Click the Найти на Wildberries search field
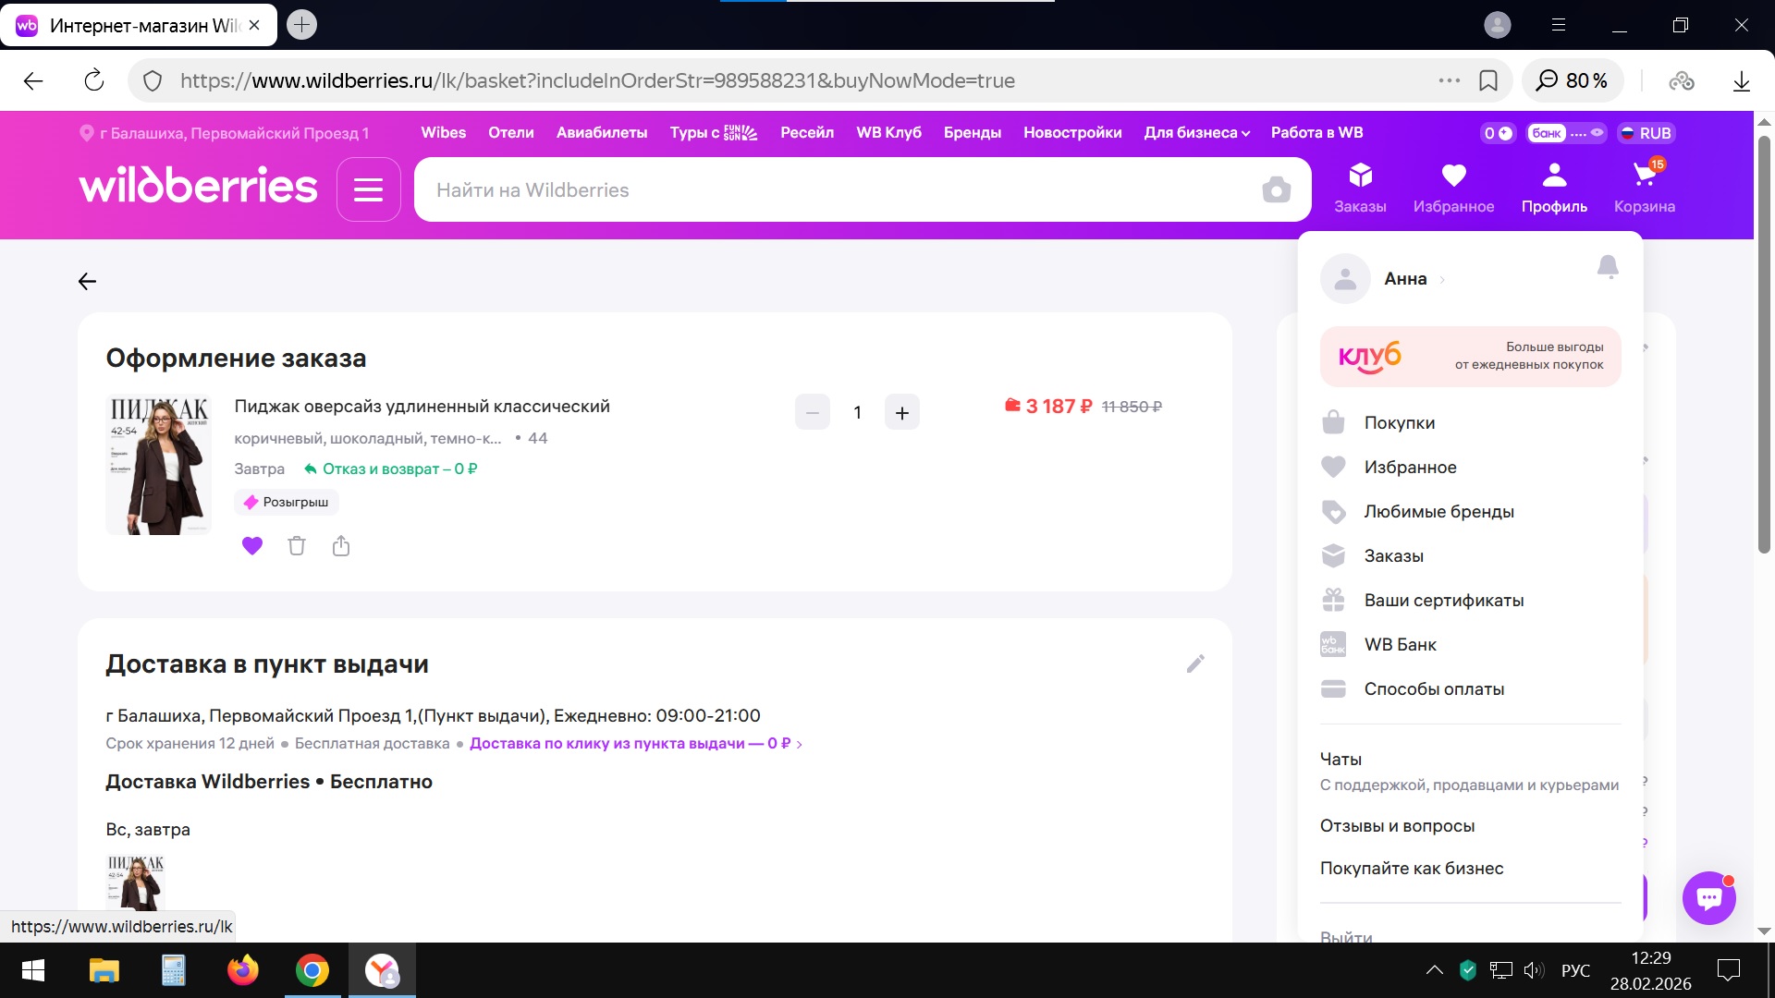1775x998 pixels. (x=832, y=190)
